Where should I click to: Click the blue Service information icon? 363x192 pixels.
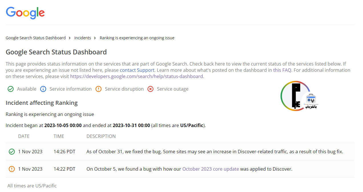coord(43,89)
